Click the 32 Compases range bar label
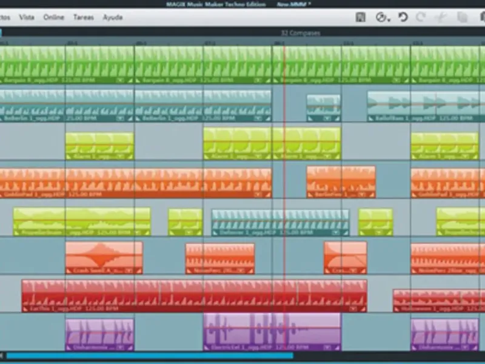The width and height of the screenshot is (485, 364). click(x=300, y=33)
